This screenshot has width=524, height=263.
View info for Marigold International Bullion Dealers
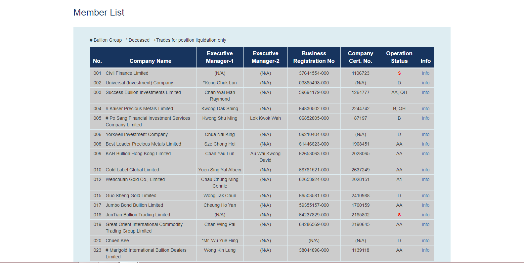425,250
